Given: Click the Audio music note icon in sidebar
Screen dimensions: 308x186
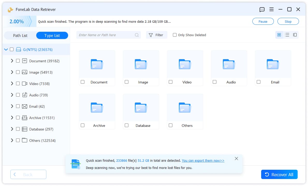Looking at the screenshot, I should [25, 95].
